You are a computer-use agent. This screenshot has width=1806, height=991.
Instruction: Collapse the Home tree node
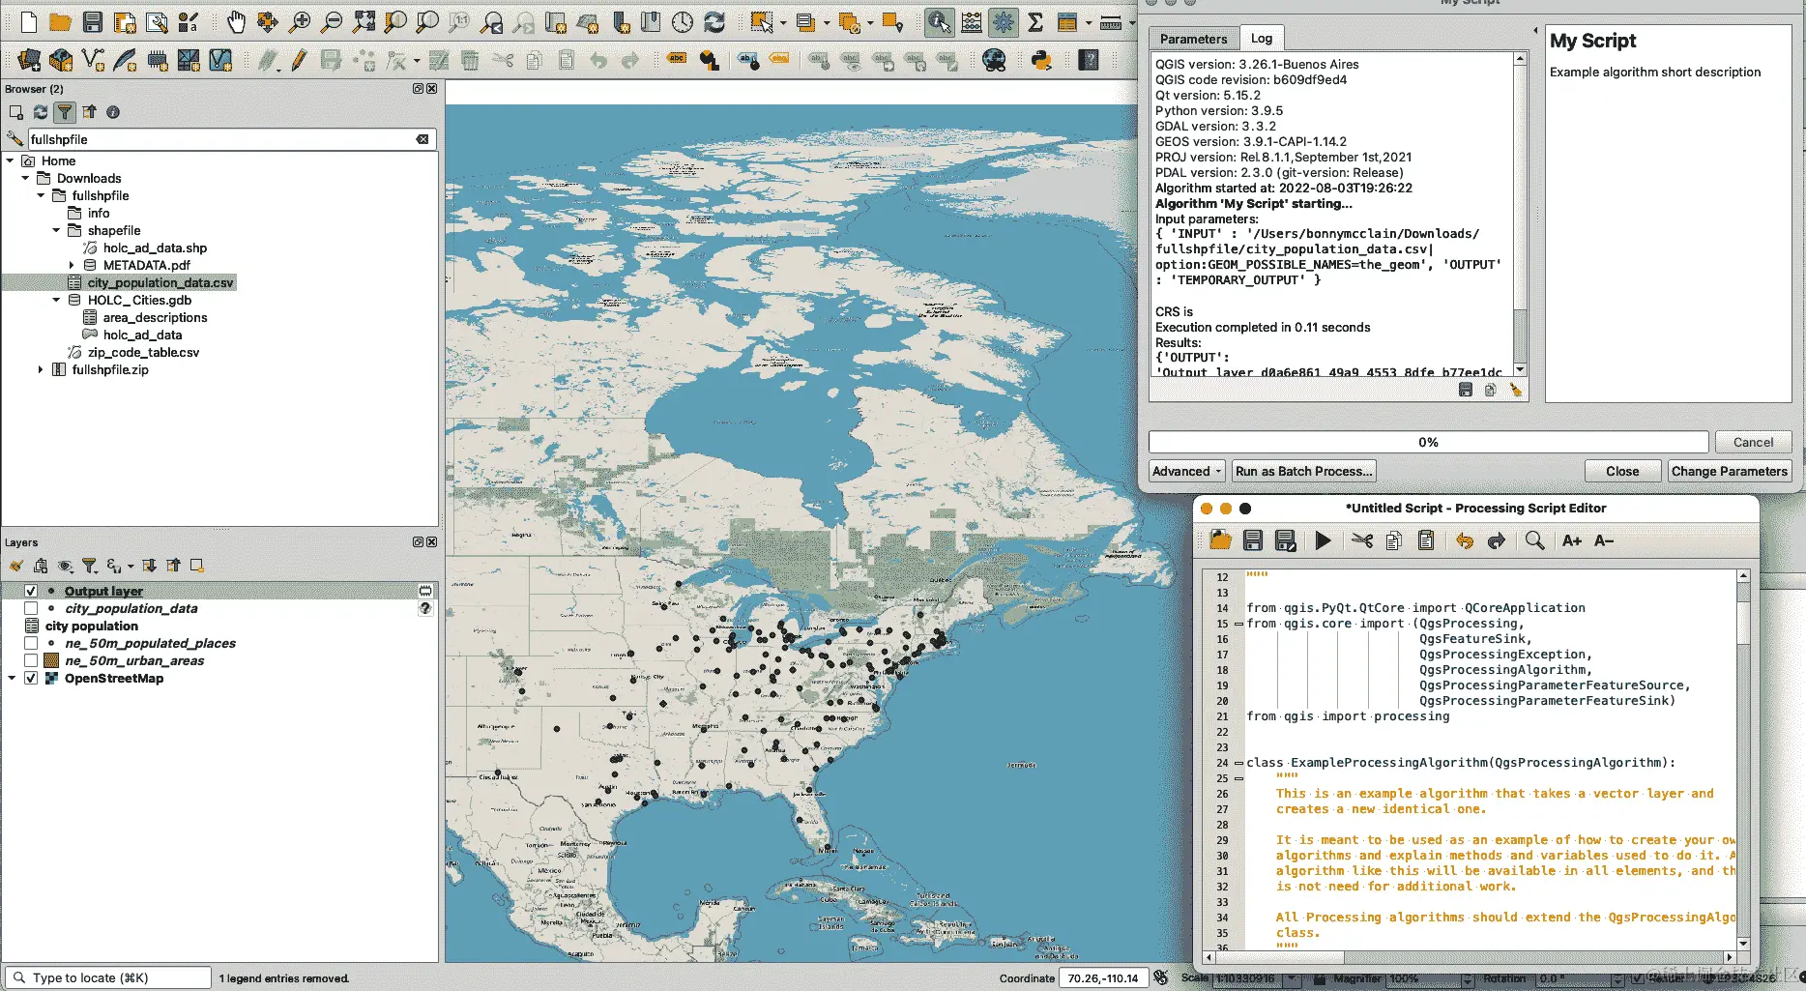tap(10, 160)
